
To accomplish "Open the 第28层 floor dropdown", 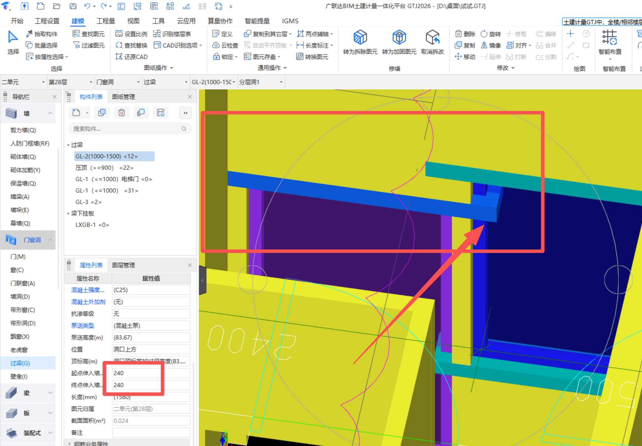I will click(91, 82).
